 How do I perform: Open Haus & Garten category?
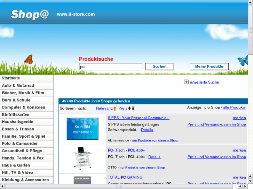click(27, 165)
